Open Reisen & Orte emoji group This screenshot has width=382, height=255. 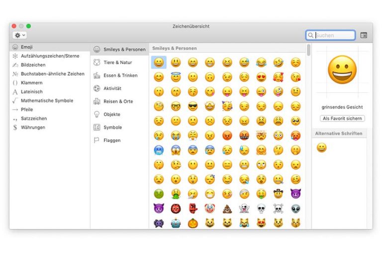click(119, 101)
